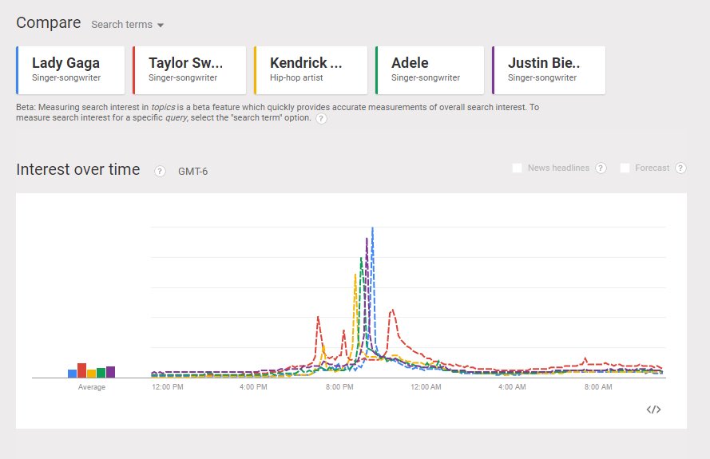The width and height of the screenshot is (710, 459).
Task: Click the 8:00 AM axis label
Action: click(598, 387)
